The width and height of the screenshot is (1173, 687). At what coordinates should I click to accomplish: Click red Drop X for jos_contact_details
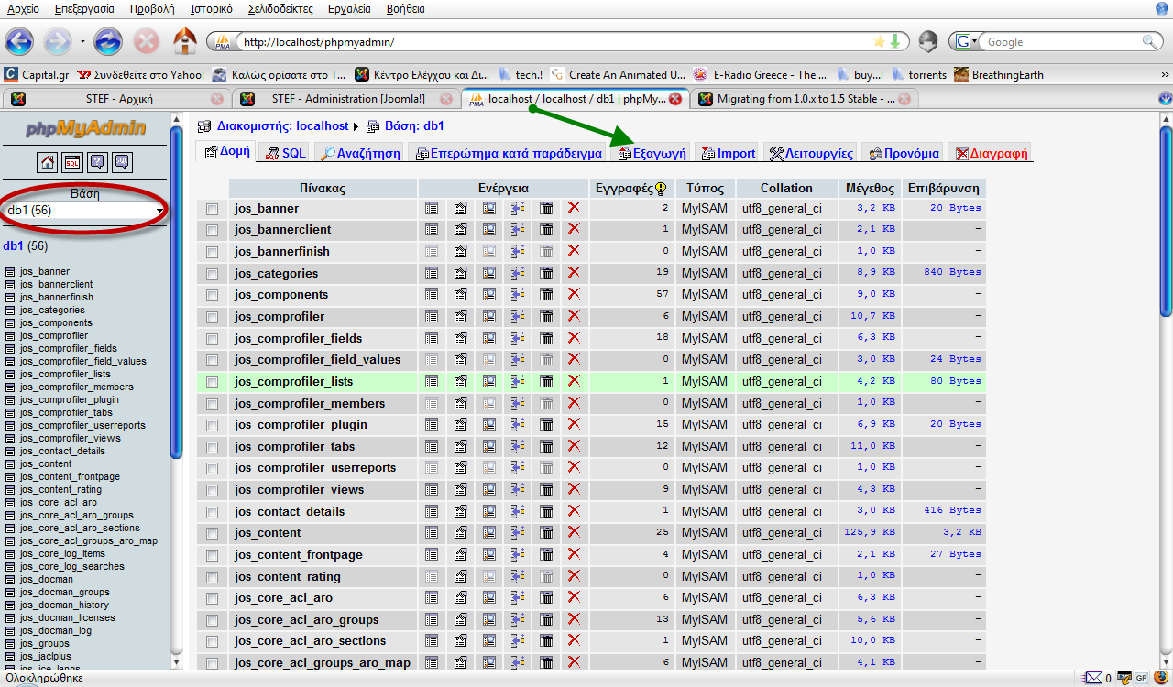point(575,510)
